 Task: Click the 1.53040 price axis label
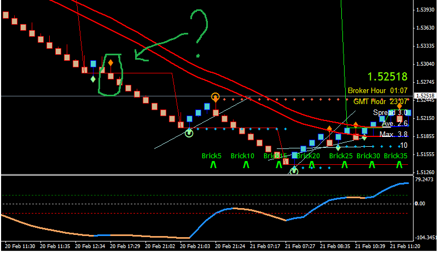click(x=425, y=64)
